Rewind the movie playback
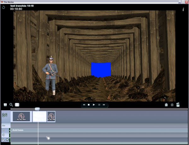 (84, 105)
